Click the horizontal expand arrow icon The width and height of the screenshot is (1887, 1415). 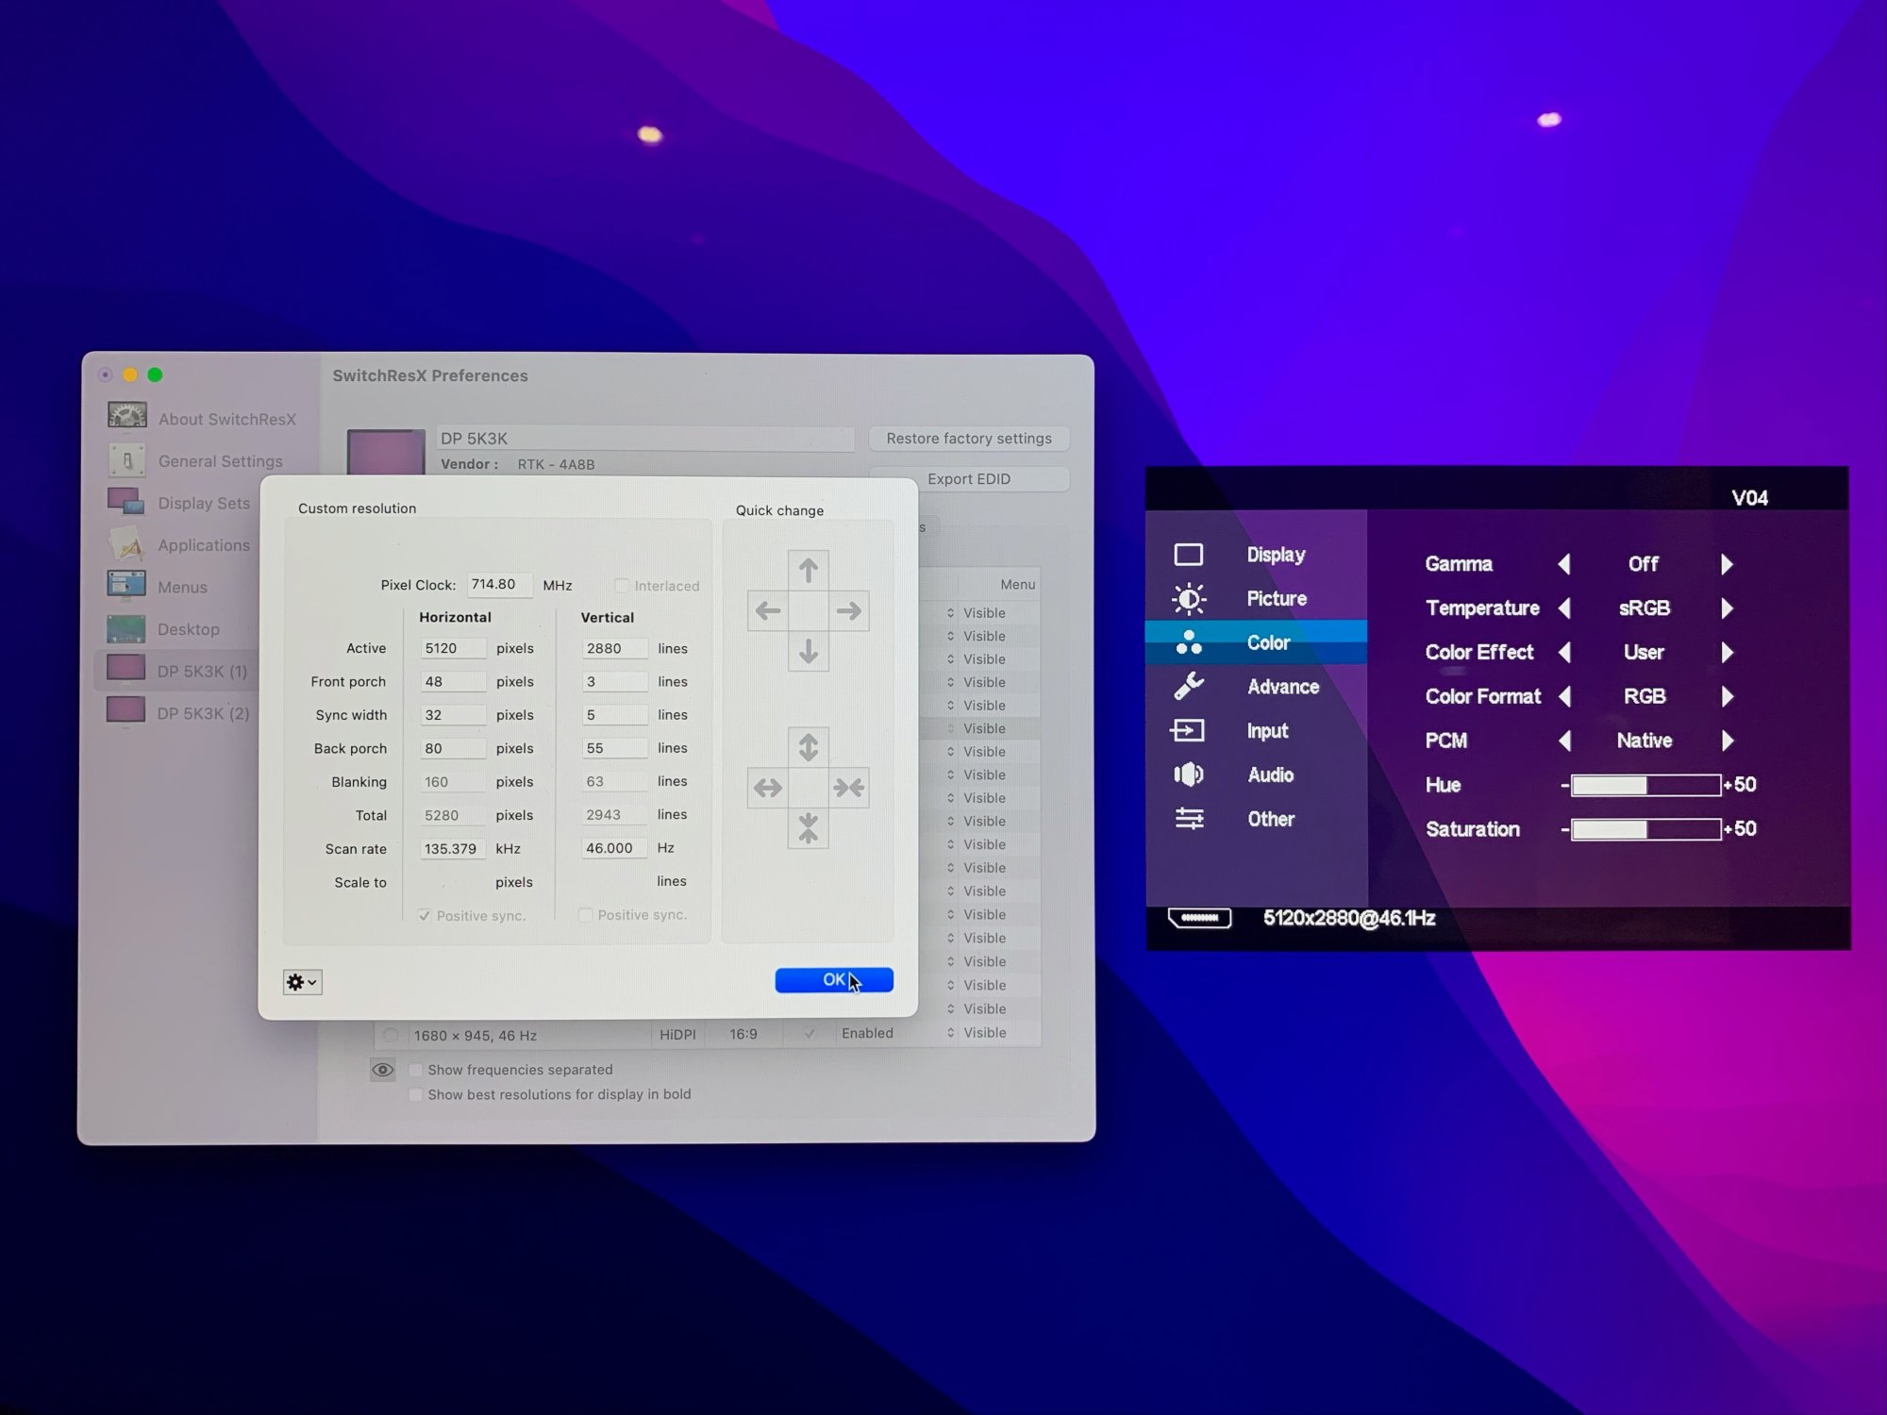(x=767, y=788)
